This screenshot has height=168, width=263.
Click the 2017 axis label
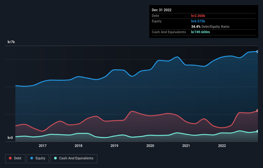(x=43, y=146)
